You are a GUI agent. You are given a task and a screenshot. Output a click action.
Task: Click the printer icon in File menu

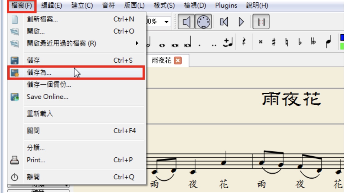15,160
